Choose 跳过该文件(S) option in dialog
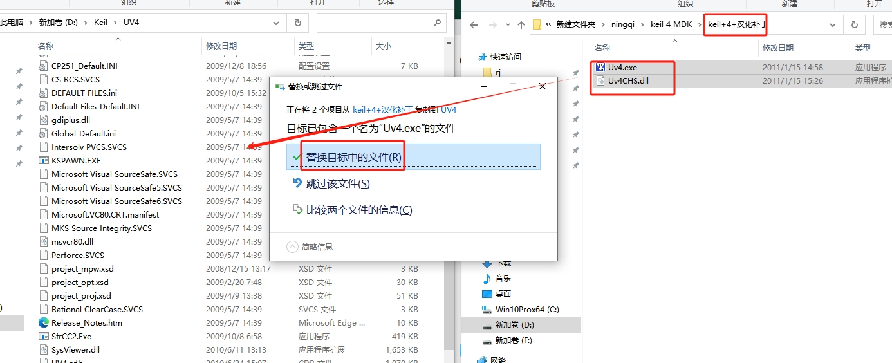Screen dimensions: 892x363 point(338,183)
